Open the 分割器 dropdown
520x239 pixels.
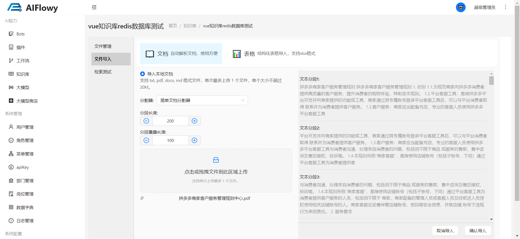coord(202,100)
